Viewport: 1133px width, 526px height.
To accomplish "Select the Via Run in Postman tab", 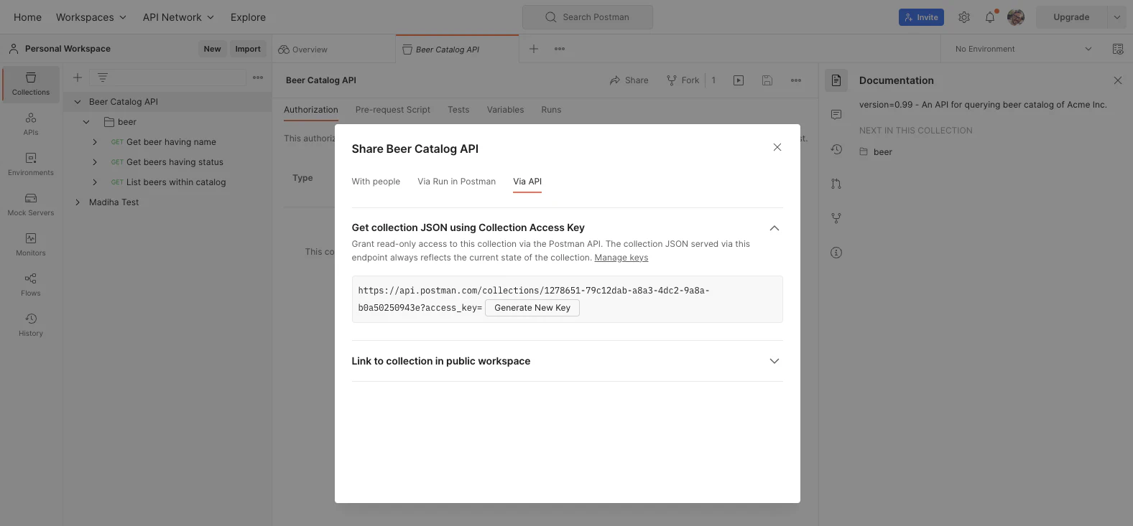I will [456, 182].
